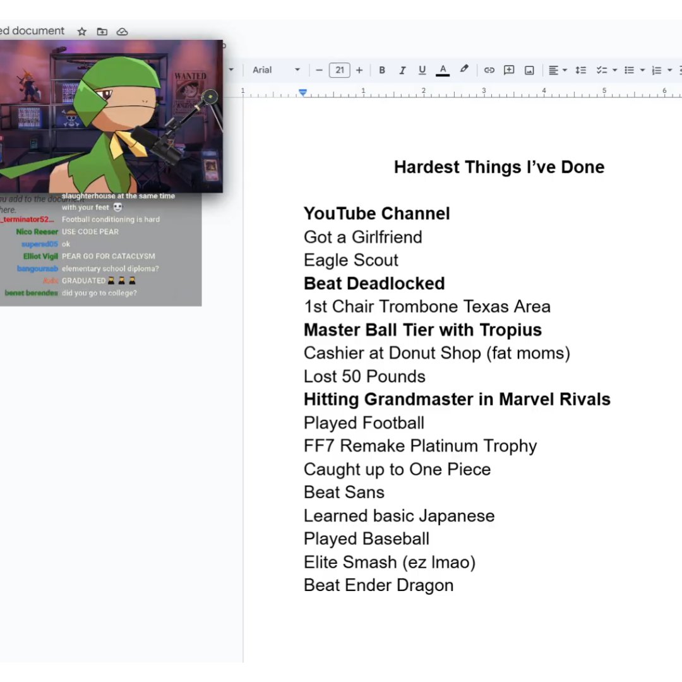
Task: Click the webcam avatar overlay
Action: [111, 116]
